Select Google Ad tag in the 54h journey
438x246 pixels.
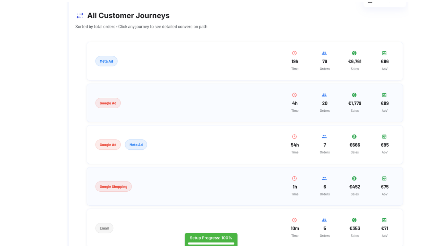(108, 145)
